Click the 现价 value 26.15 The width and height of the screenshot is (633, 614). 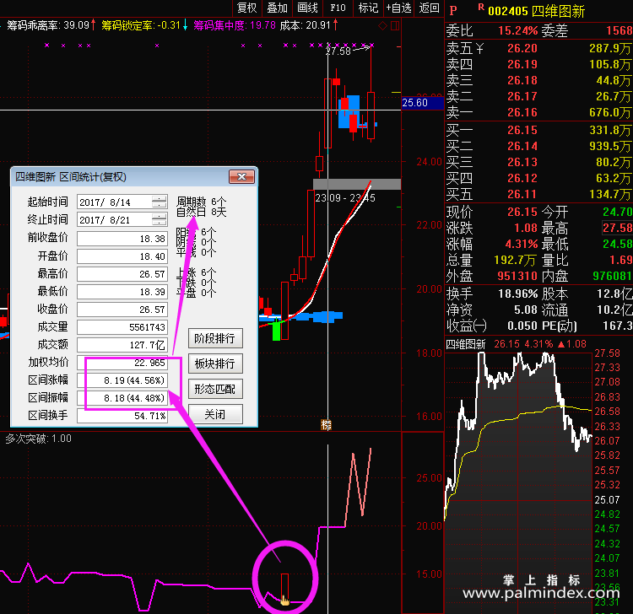[522, 213]
